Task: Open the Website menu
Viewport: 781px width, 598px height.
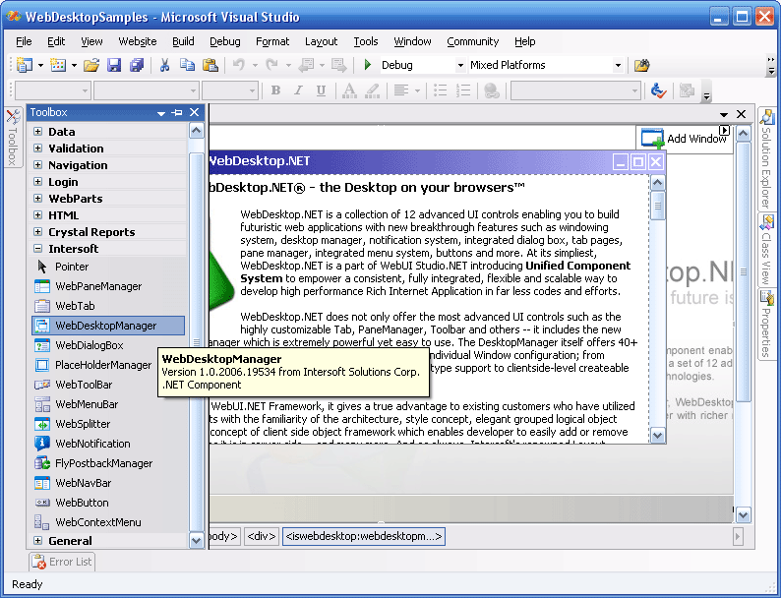Action: click(x=138, y=41)
